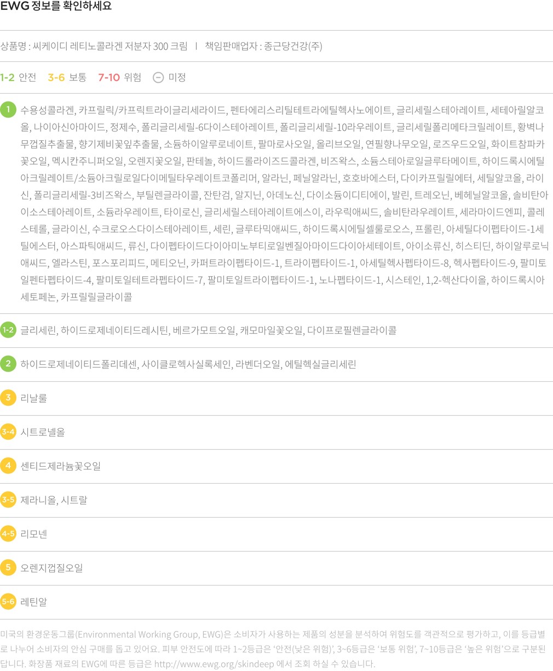This screenshot has height=671, width=553.
Task: Click the yellow 4-5 grade badge
Action: [8, 534]
